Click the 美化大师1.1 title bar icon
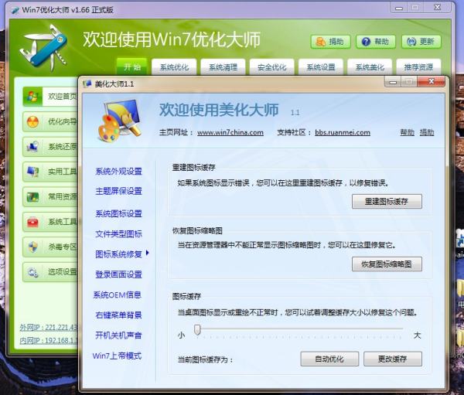This screenshot has width=464, height=395. point(87,84)
